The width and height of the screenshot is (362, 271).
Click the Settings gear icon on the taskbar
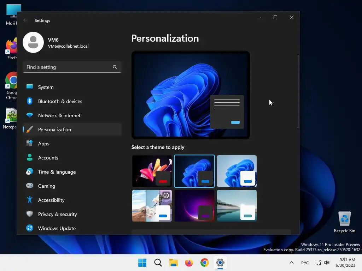(x=220, y=263)
